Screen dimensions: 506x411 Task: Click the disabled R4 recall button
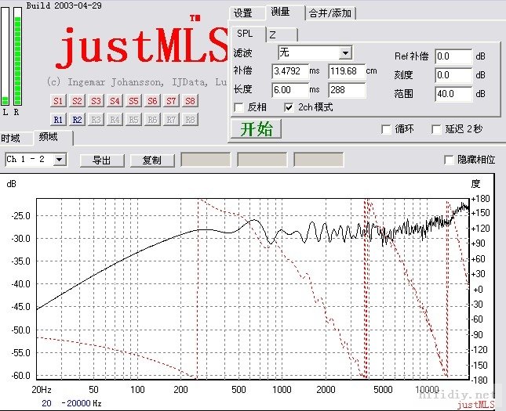point(115,120)
